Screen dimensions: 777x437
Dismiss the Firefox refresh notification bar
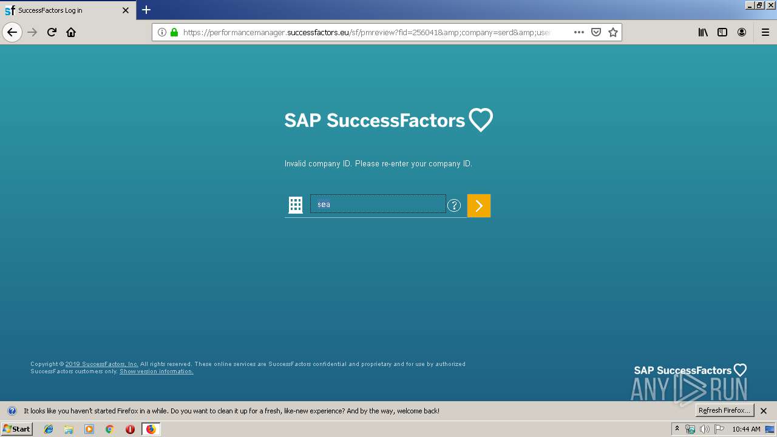764,411
